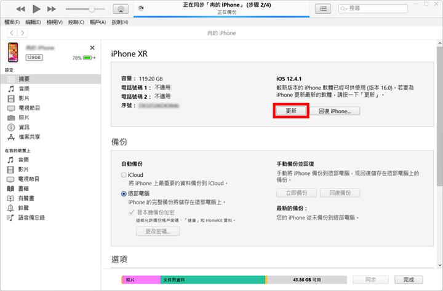Click the 更新 button
This screenshot has height=291, width=443.
[291, 111]
